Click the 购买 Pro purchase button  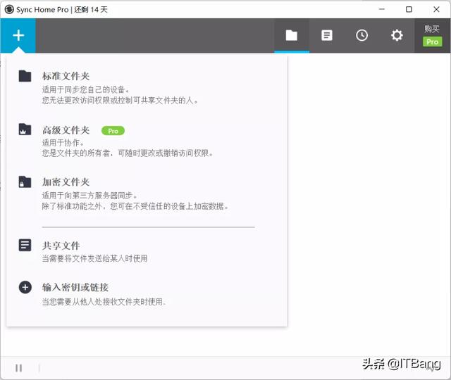coord(432,36)
